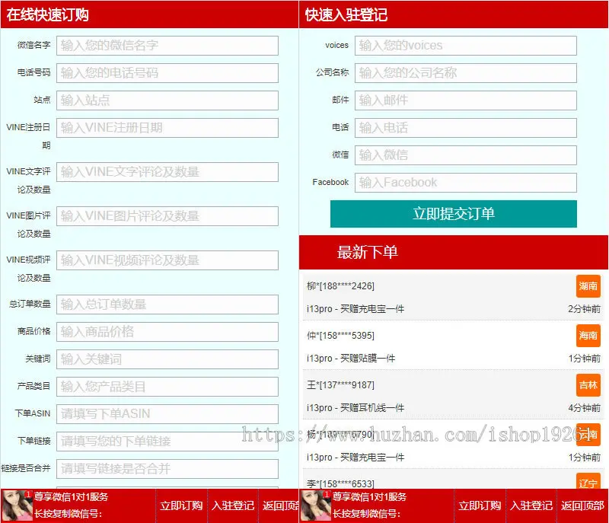The width and height of the screenshot is (609, 523).
Task: Click text i13pro - 买赠耳机线一件
Action: pyautogui.click(x=356, y=408)
